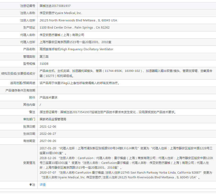Click the 产品储存条件及有效期 label
Image resolution: width=216 pixels, height=195 pixels.
click(x=20, y=90)
